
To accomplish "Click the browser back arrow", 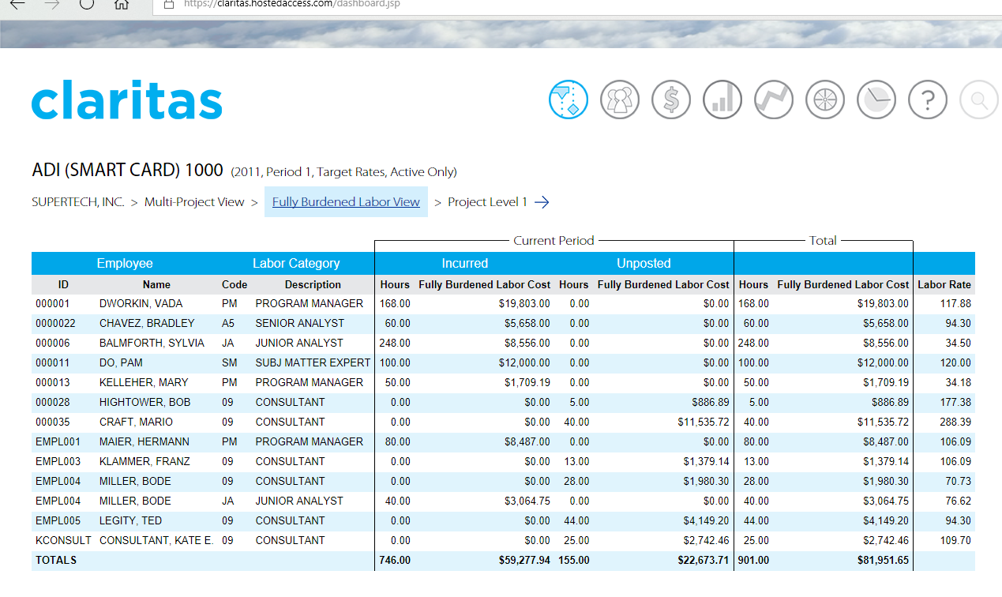I will click(17, 4).
